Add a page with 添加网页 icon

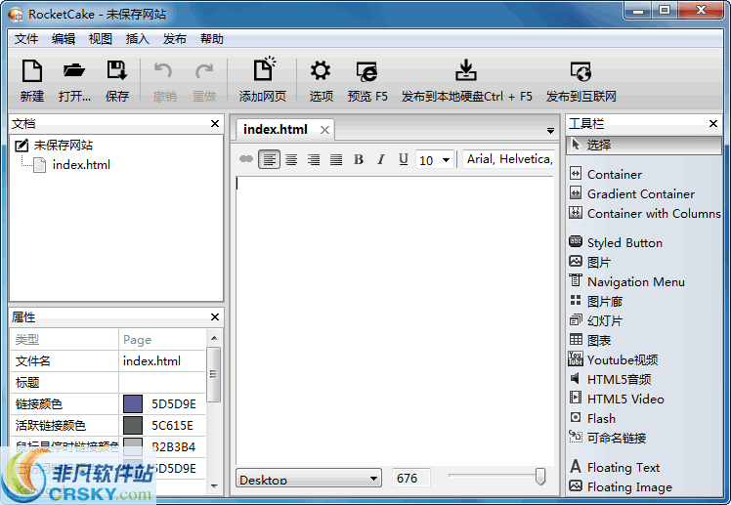tap(264, 70)
